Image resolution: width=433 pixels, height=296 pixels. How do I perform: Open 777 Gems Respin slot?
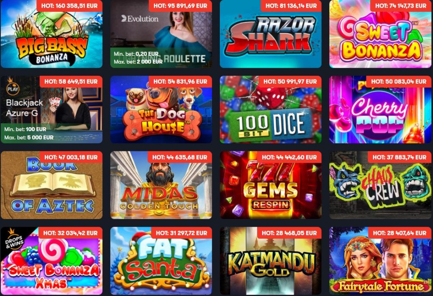point(271,185)
